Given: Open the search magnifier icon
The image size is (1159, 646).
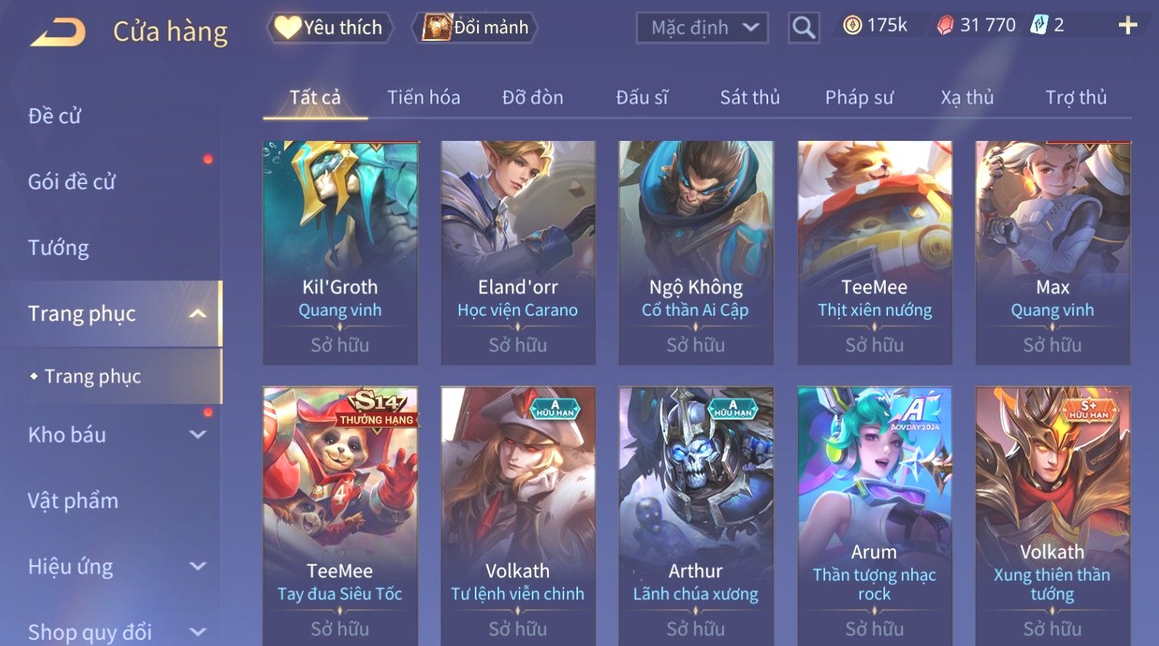Looking at the screenshot, I should pos(803,28).
